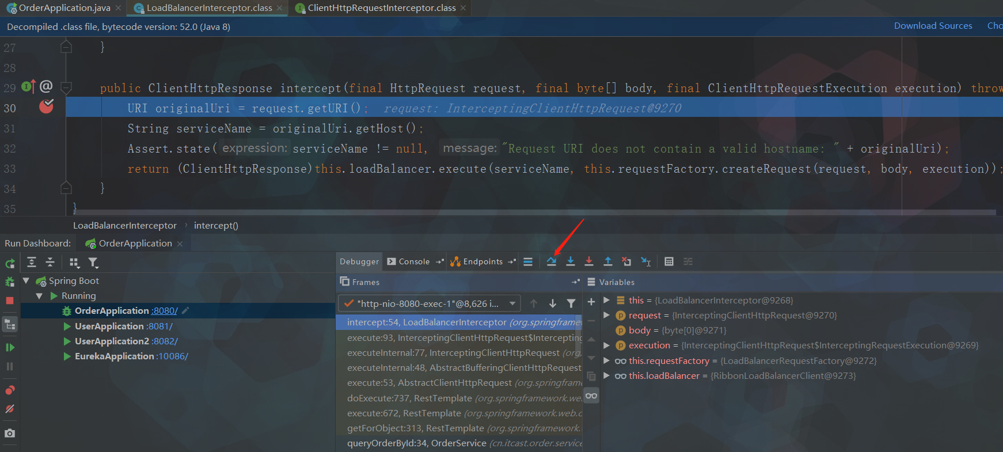This screenshot has height=452, width=1003.
Task: Collapse the Spring Boot tree node
Action: (x=26, y=281)
